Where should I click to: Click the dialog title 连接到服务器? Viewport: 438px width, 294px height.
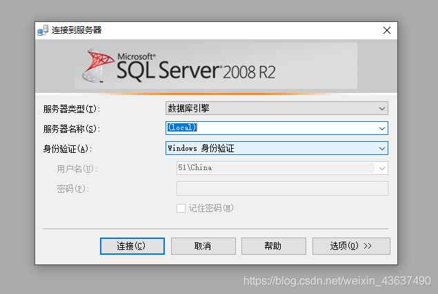point(77,30)
